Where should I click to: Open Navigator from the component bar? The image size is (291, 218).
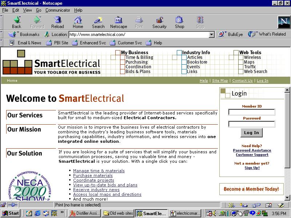231,205
